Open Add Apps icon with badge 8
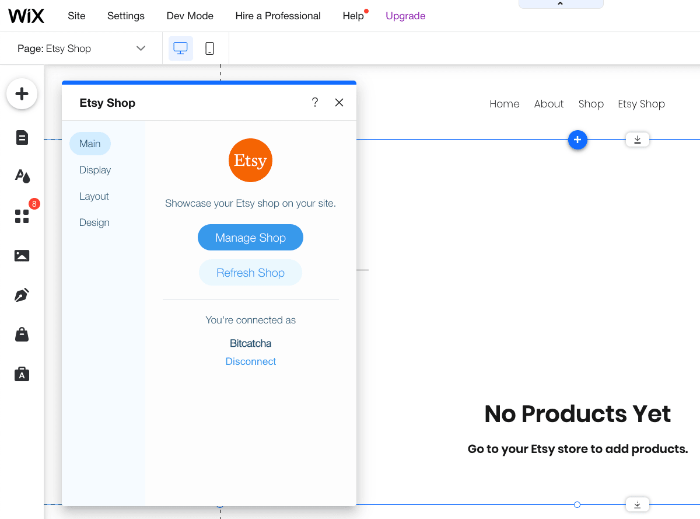Image resolution: width=700 pixels, height=519 pixels. (x=22, y=217)
